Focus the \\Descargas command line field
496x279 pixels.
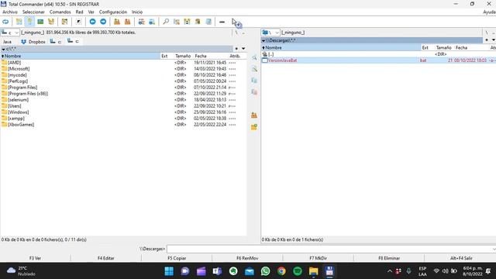331,249
